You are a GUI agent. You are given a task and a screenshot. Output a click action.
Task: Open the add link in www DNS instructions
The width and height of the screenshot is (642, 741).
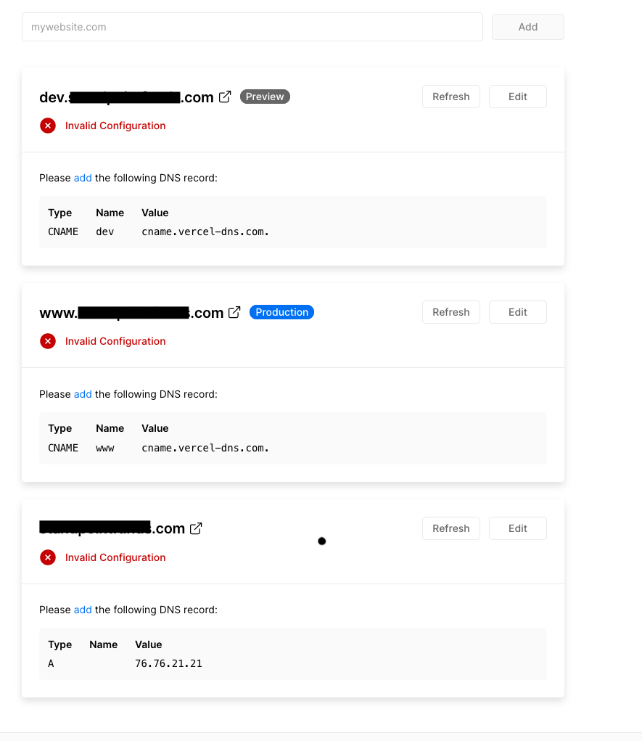click(x=82, y=394)
